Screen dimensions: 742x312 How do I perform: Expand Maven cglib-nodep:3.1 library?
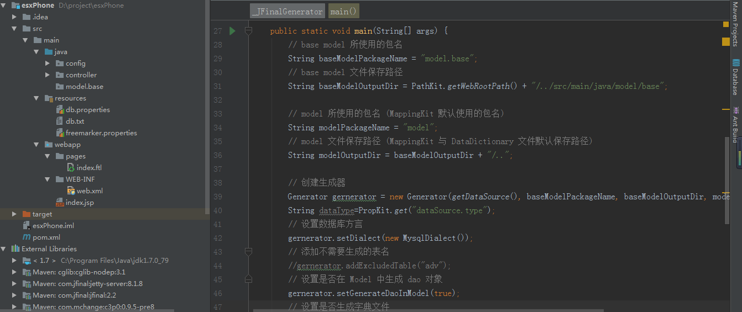point(14,272)
